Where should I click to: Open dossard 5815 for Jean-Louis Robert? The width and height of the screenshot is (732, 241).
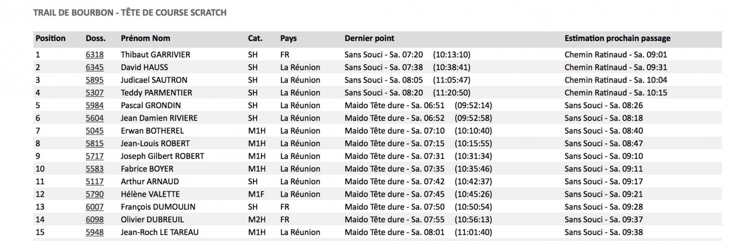95,143
